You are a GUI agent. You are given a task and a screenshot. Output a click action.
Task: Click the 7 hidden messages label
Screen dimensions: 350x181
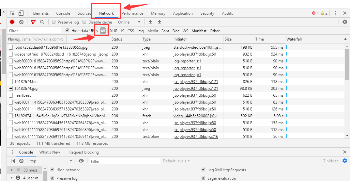point(331,161)
